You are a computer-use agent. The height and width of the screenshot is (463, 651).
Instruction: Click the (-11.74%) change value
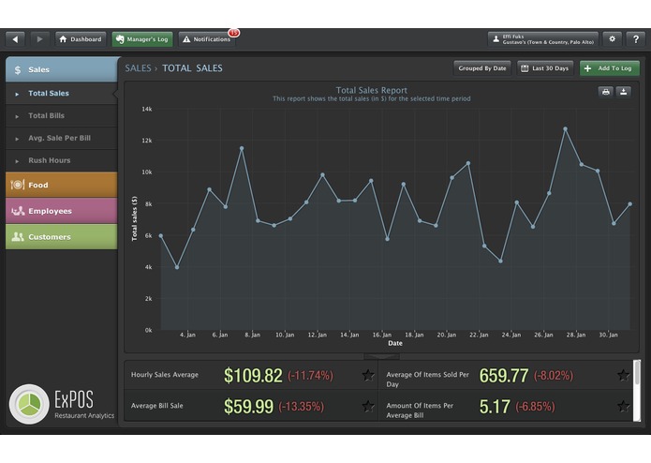coord(310,376)
